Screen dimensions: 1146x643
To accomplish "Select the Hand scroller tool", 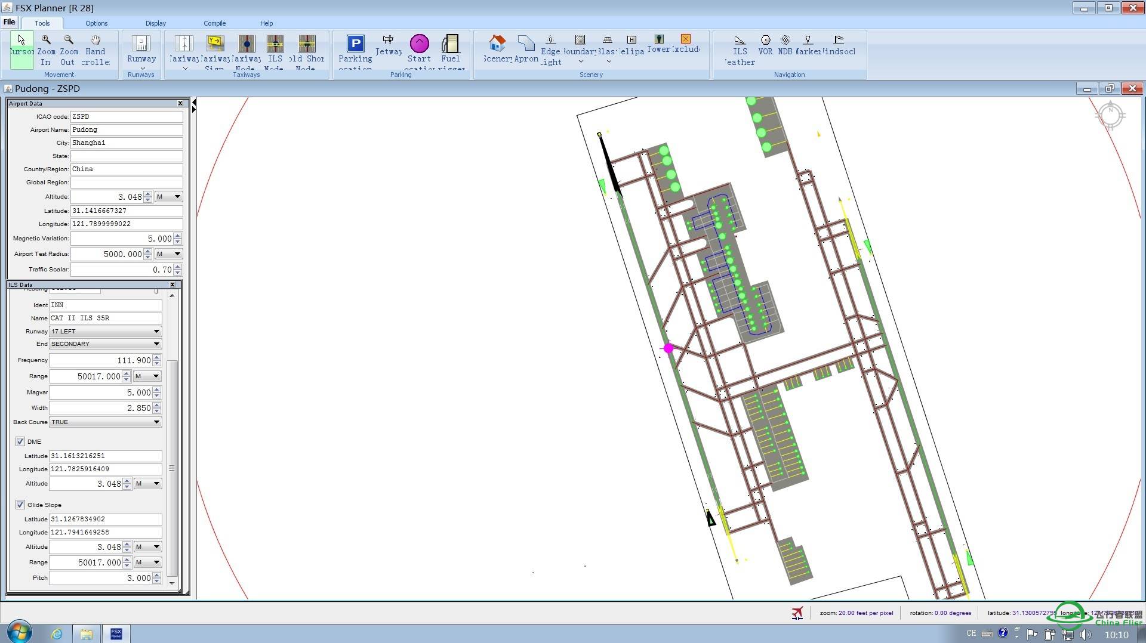I will [95, 51].
